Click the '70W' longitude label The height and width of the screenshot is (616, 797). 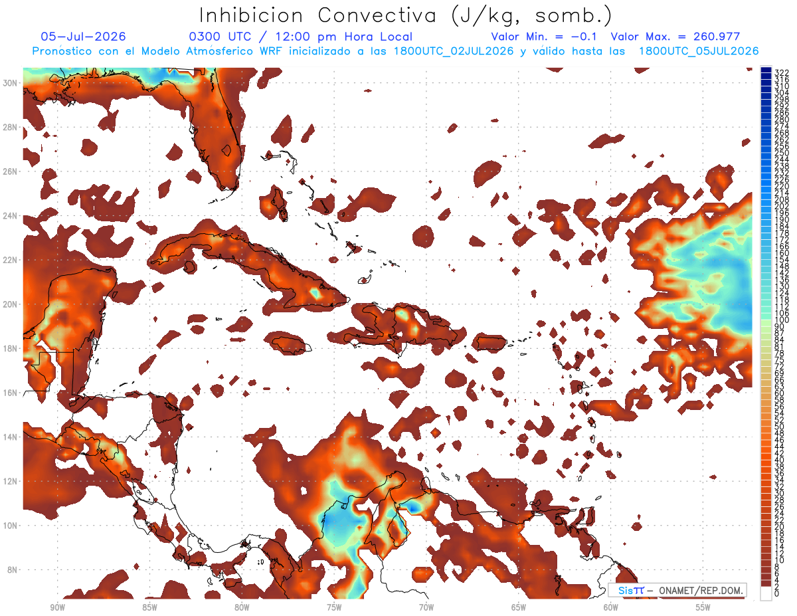tap(426, 607)
